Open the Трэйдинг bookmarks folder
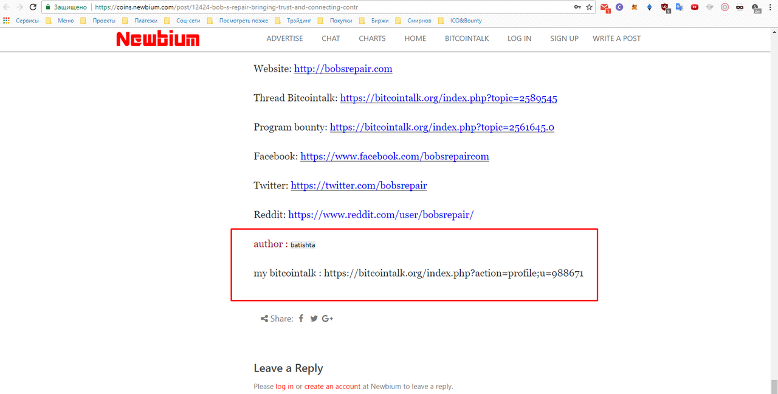This screenshot has height=394, width=778. [x=292, y=21]
